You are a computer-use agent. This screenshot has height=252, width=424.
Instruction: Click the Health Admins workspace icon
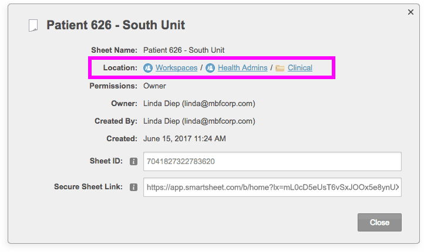[210, 68]
